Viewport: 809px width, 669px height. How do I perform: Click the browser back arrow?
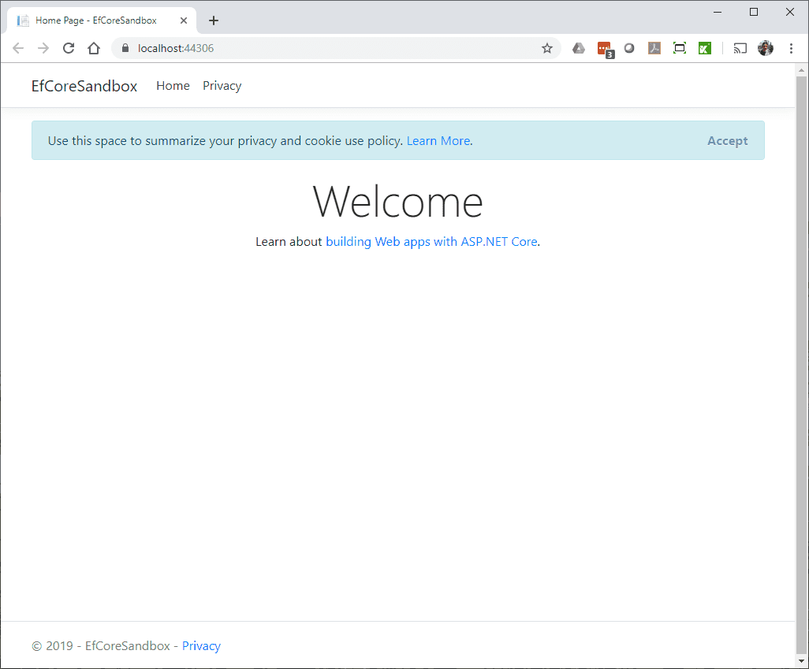pyautogui.click(x=18, y=48)
